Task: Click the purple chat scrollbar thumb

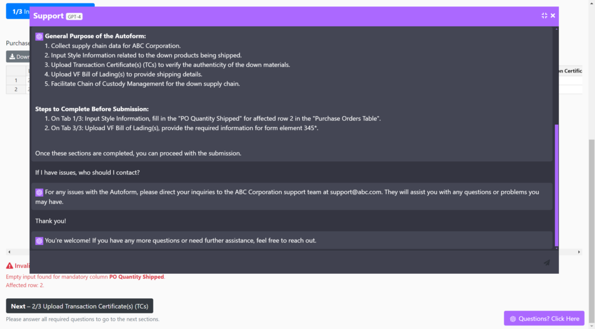Action: tap(556, 185)
